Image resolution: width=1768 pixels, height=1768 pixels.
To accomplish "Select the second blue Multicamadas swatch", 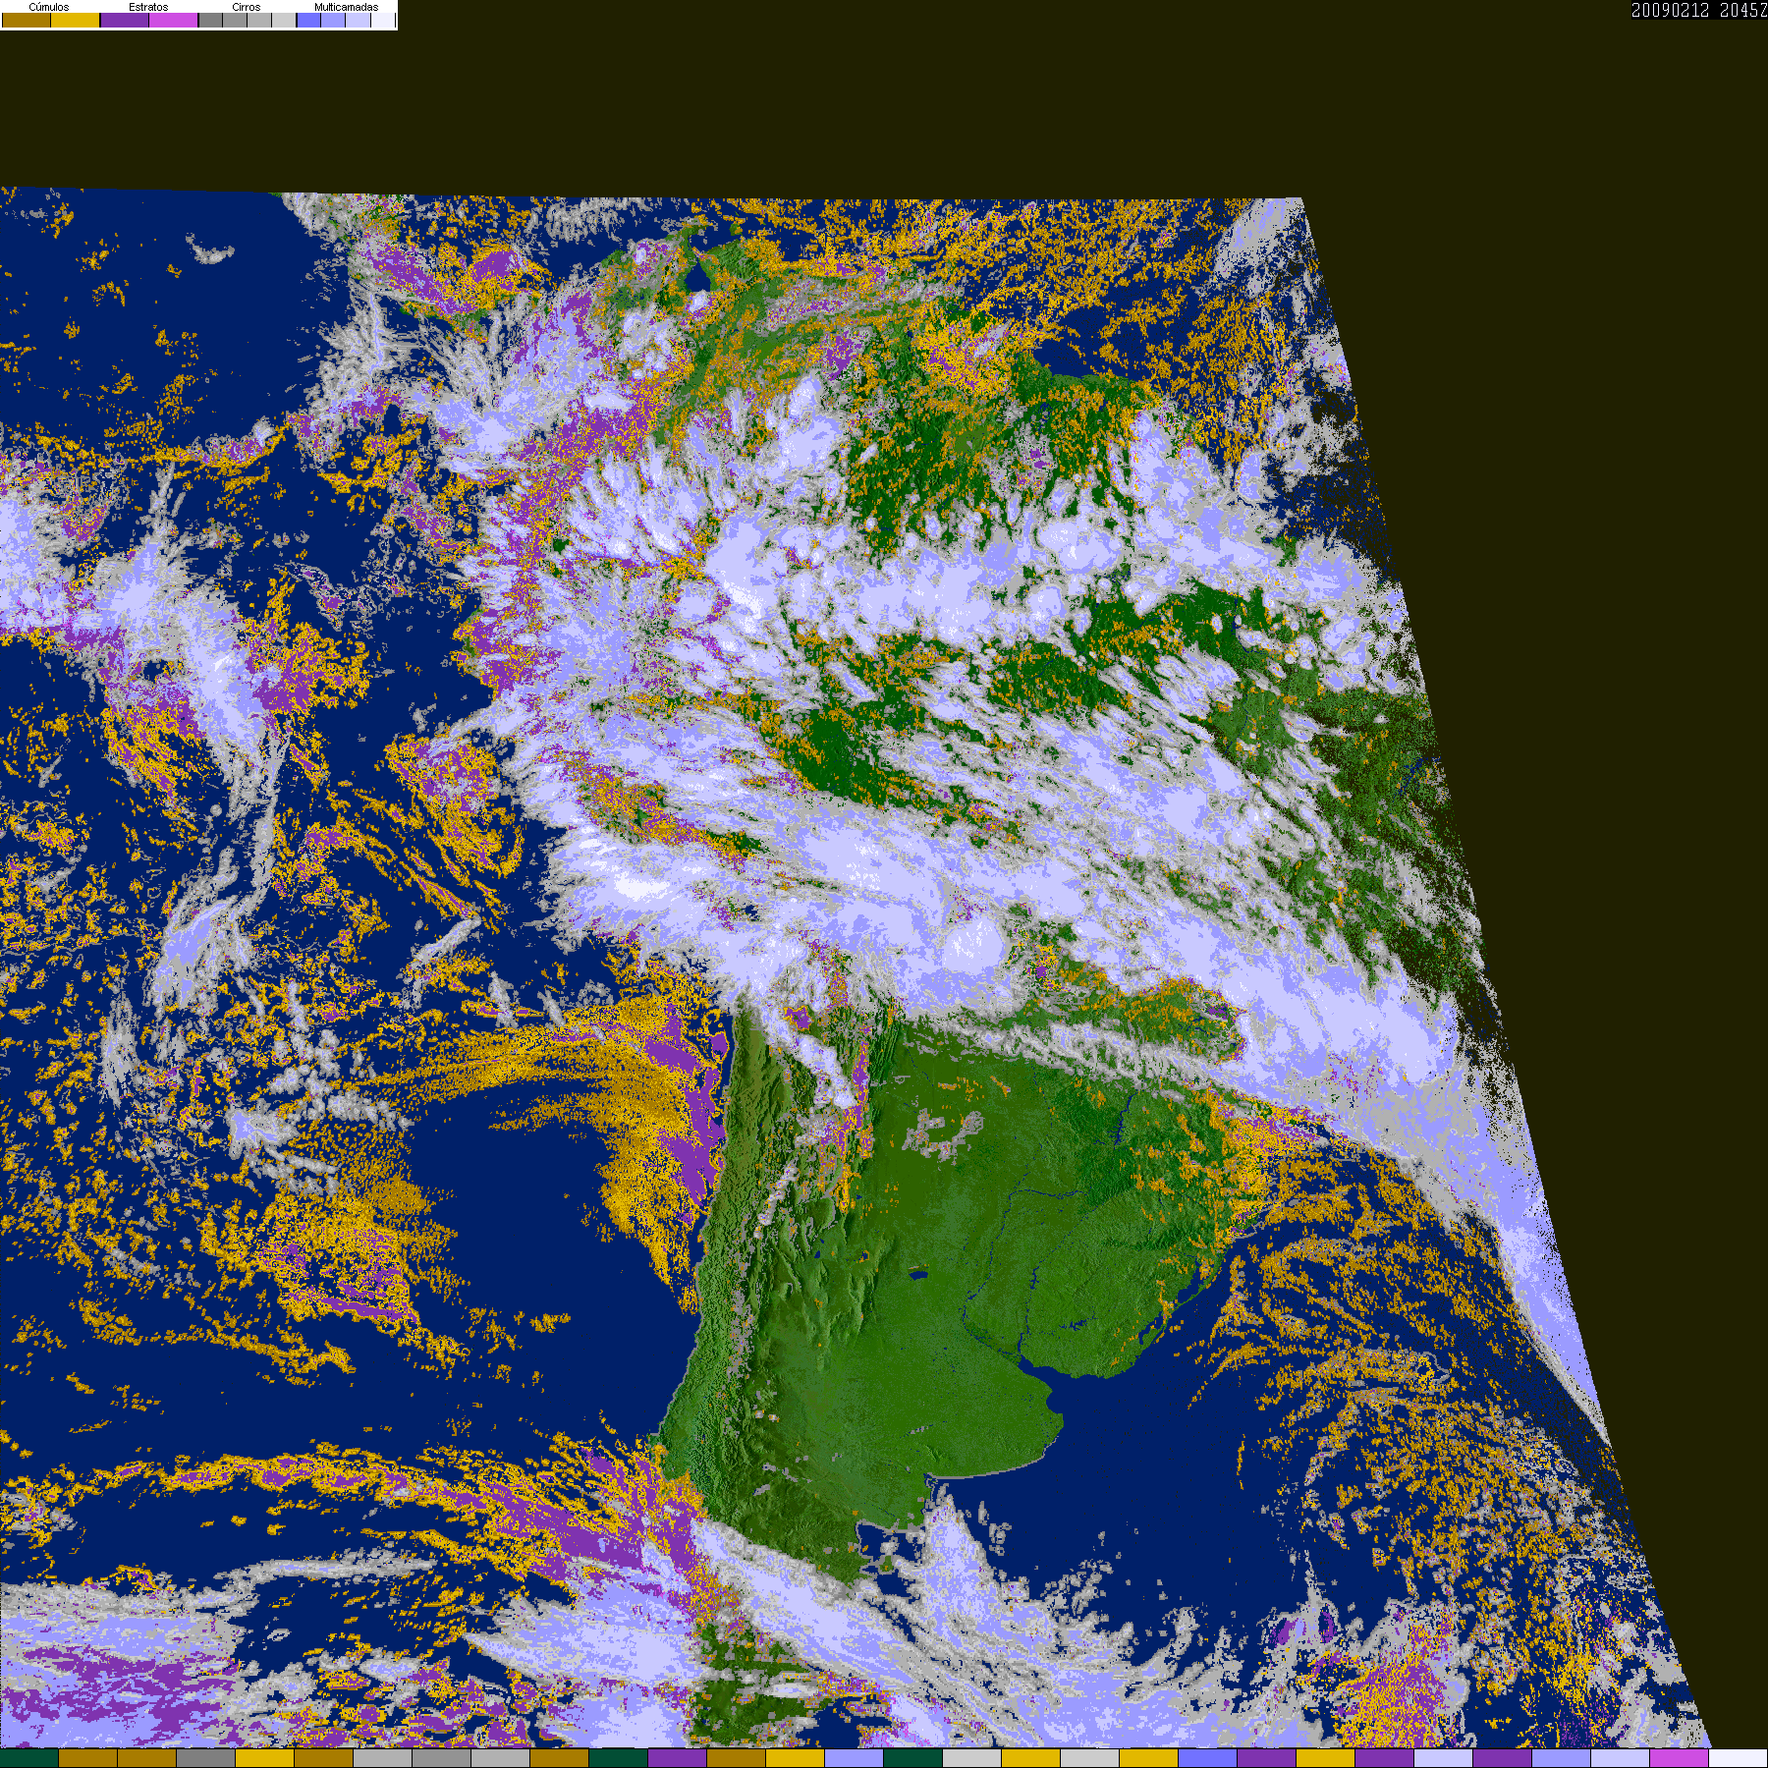I will click(333, 20).
